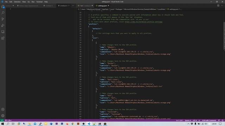Open the Explorer view in activity bar
Image resolution: width=225 pixels, height=126 pixels.
click(3, 7)
